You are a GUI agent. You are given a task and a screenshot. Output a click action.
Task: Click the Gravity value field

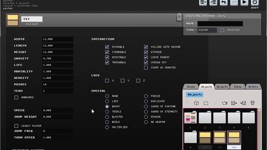point(58,58)
